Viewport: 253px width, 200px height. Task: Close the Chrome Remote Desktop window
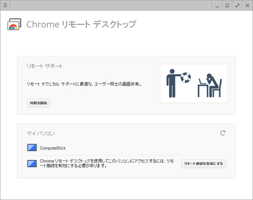click(x=247, y=6)
